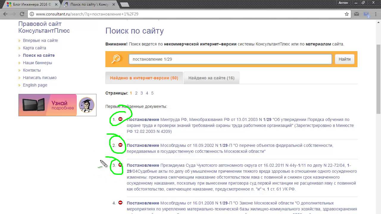Click the red icon of result 1
Image resolution: width=381 pixels, height=214 pixels.
[120, 119]
